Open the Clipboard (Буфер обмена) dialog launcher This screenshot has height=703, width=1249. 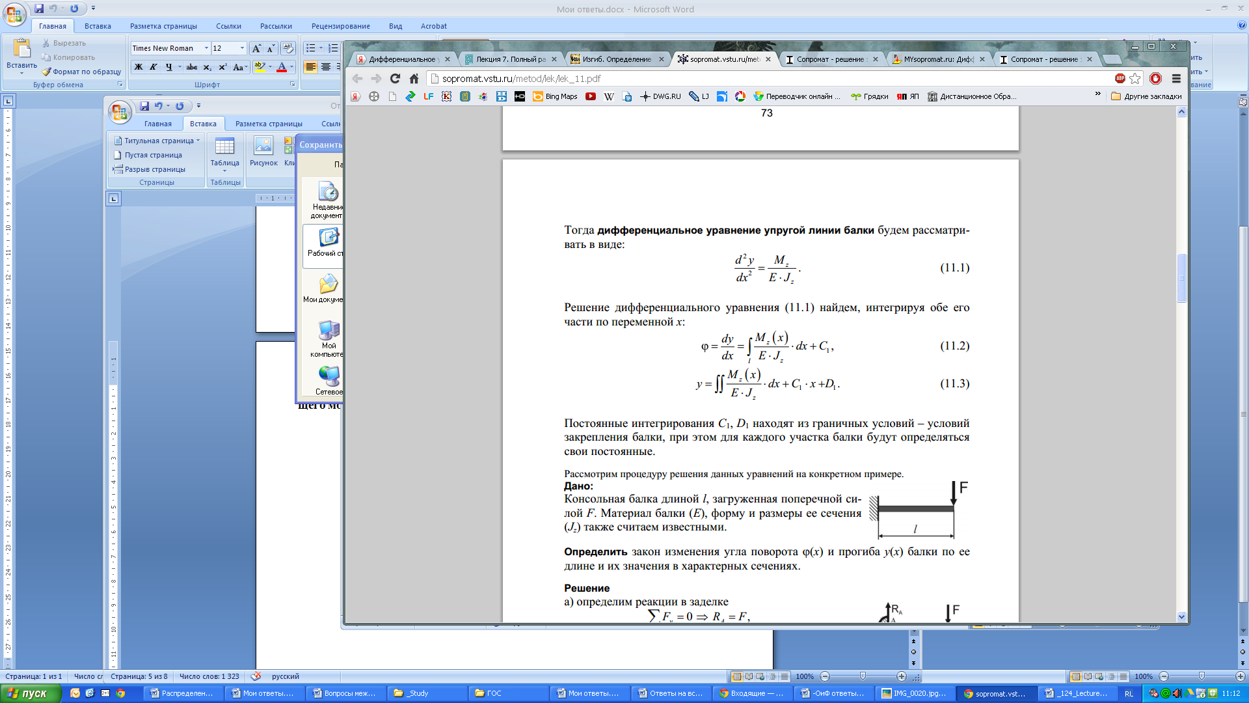pos(120,85)
